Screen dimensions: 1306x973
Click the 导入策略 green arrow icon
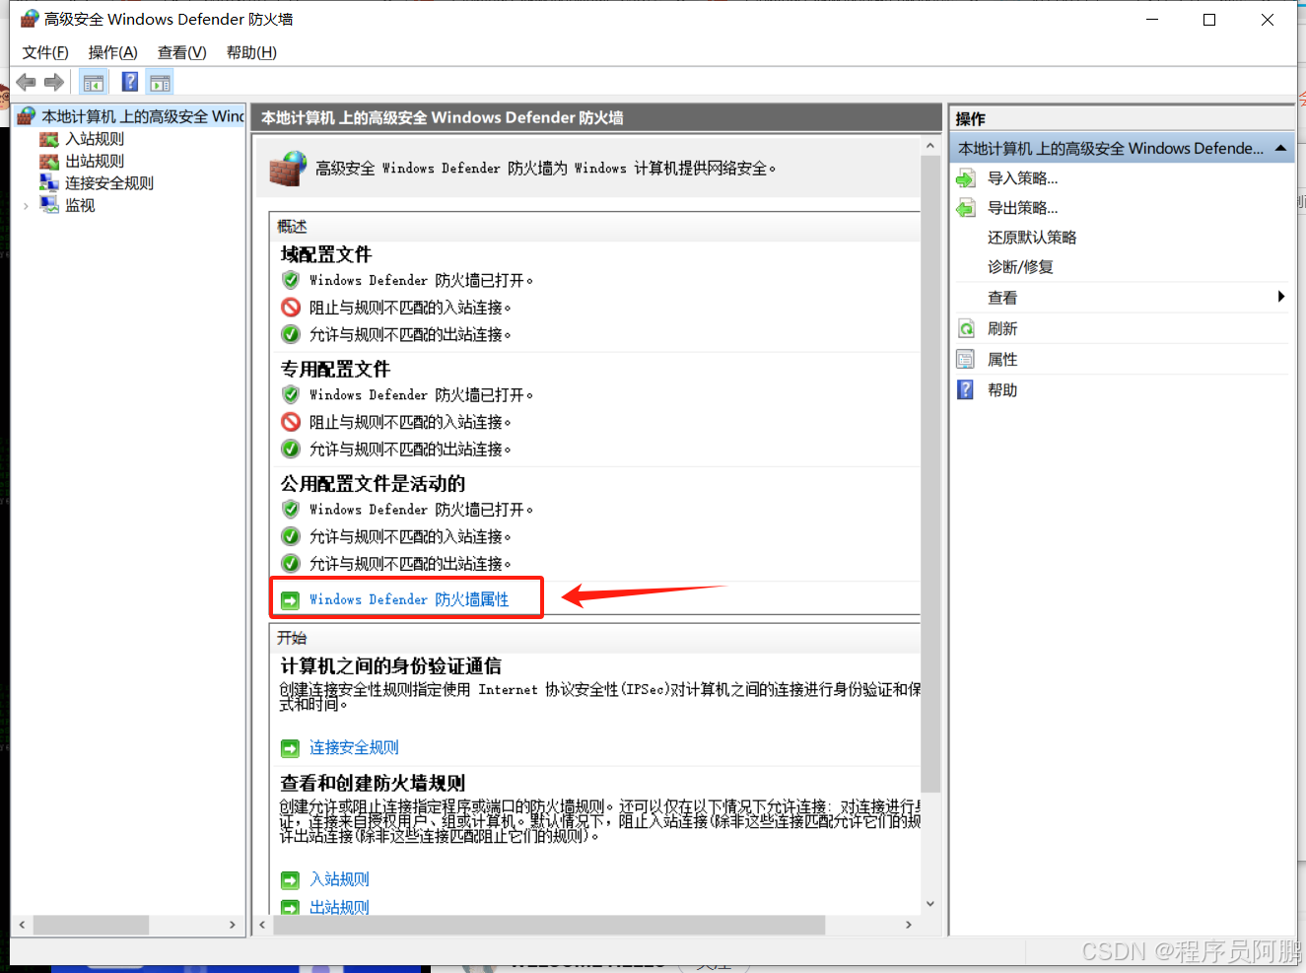[x=966, y=178]
